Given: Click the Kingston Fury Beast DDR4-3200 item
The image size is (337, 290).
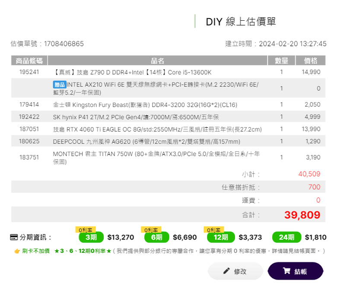Looking at the screenshot, I should [145, 105].
